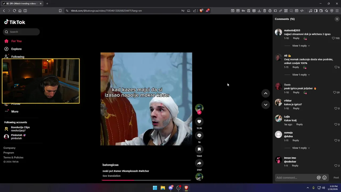341x192 pixels.
Task: Open Revolucija Clips followed account
Action: coord(17,129)
